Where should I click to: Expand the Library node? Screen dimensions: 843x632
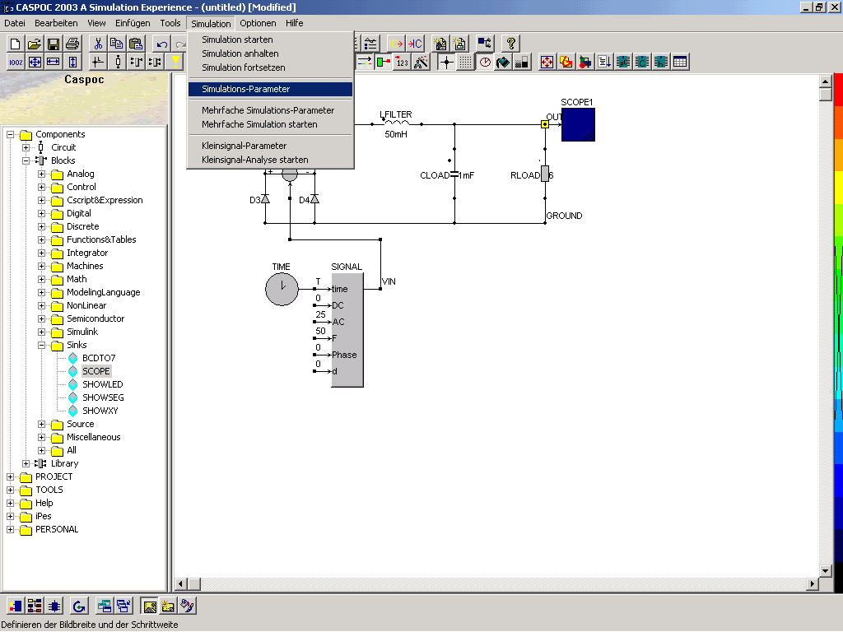pyautogui.click(x=26, y=463)
